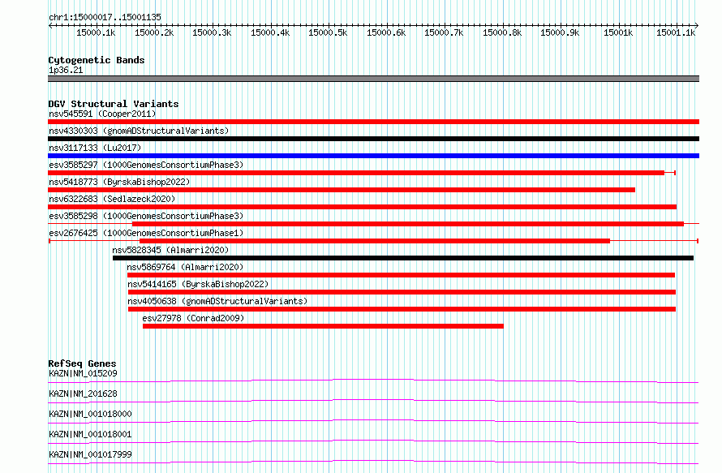
Task: Select the Cytogenetic Bands track title
Action: coord(97,60)
